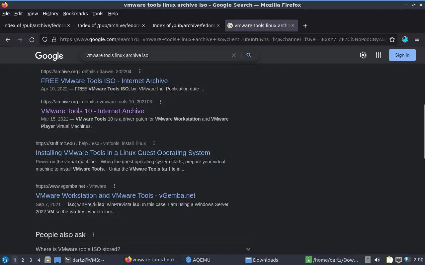This screenshot has height=265, width=425.
Task: Open Installing VMware Tools in Linux Guest link
Action: point(123,153)
